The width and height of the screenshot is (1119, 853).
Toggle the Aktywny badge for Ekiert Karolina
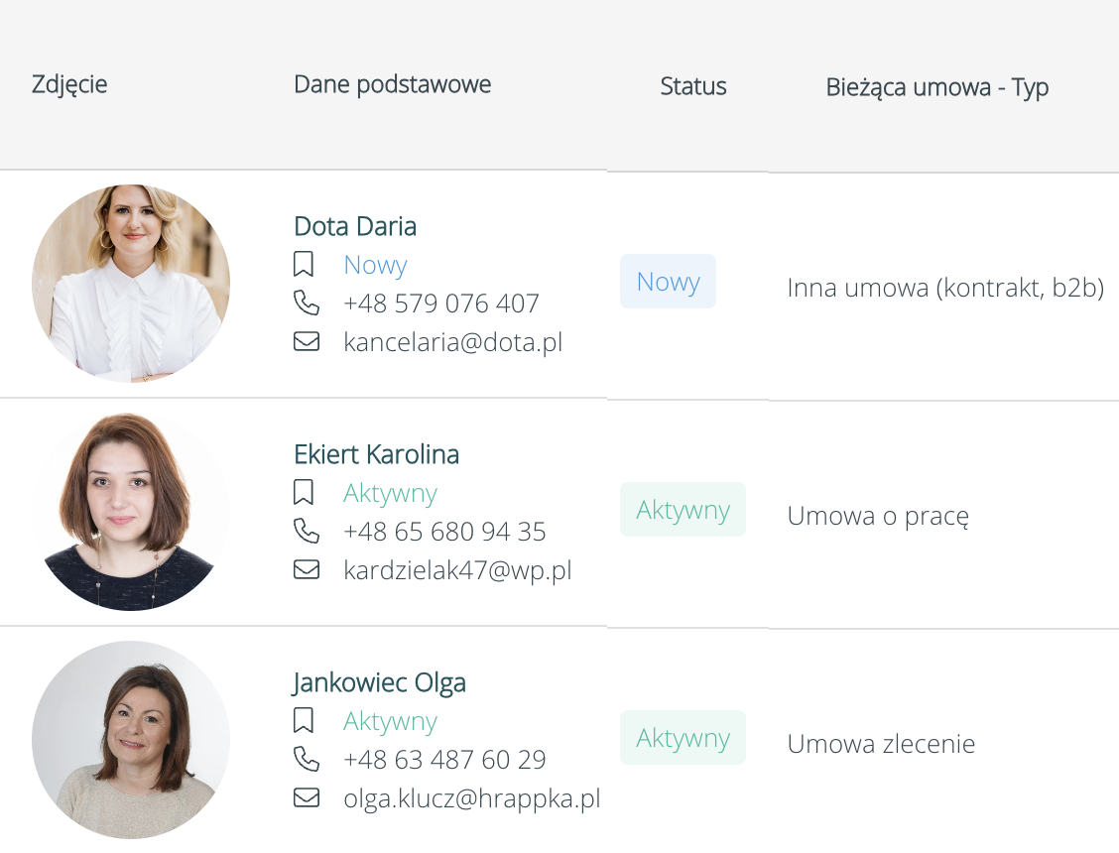click(x=683, y=509)
